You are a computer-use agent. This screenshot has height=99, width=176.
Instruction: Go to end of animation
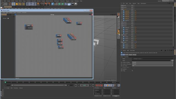click(93, 86)
